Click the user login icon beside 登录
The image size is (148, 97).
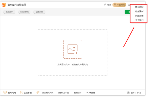tap(105, 5)
